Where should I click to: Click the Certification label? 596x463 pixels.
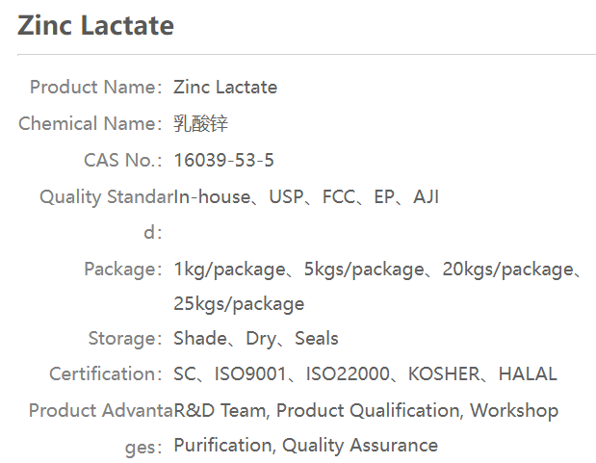point(104,374)
